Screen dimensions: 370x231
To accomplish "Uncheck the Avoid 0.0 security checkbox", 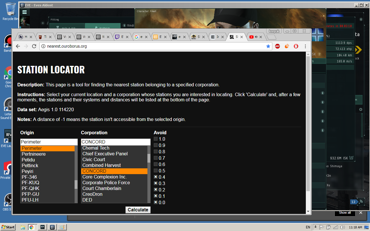I will point(156,202).
